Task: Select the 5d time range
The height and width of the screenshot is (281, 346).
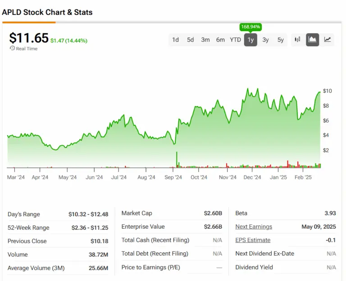Action: [x=190, y=40]
